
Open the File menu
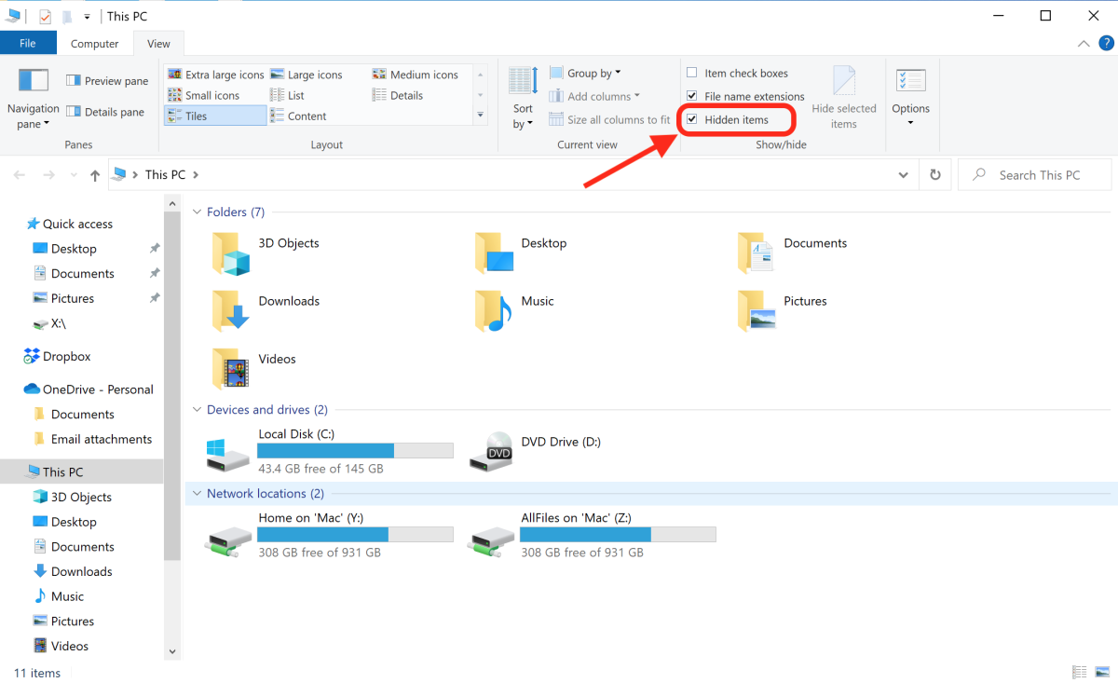coord(28,43)
